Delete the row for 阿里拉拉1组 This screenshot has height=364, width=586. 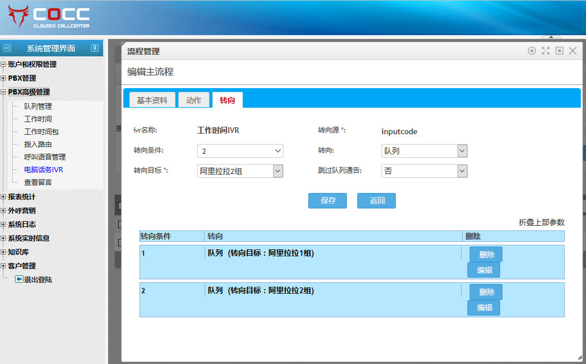(486, 255)
